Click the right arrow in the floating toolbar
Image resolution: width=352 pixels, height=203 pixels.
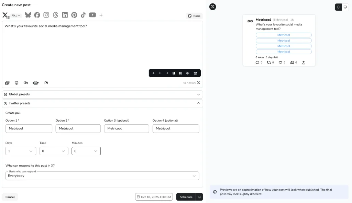167,73
